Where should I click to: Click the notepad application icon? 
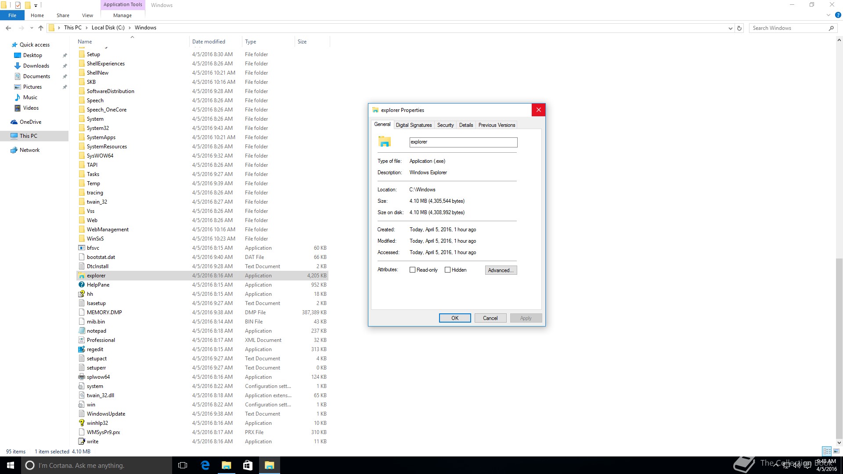coord(81,331)
